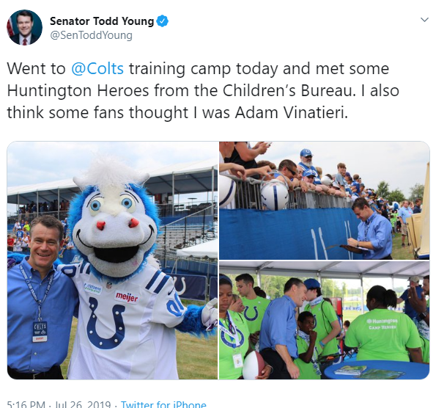
Task: Select the tweet body text
Action: [x=203, y=90]
